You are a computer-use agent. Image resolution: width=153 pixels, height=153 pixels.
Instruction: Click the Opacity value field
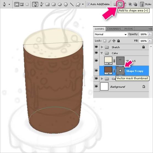click(x=144, y=34)
